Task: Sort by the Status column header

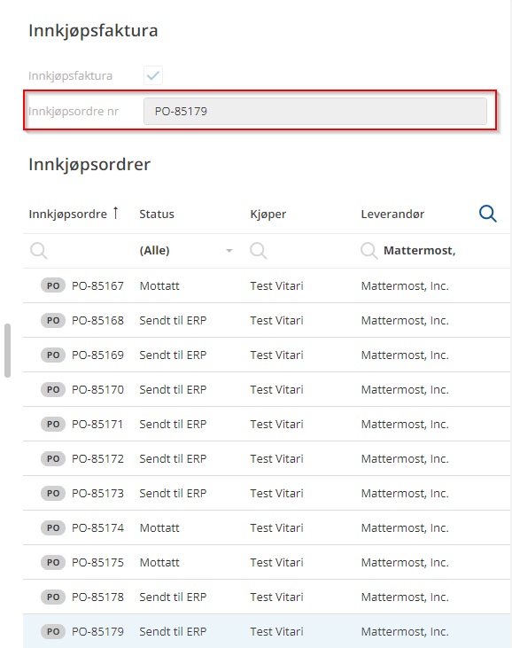Action: click(157, 214)
